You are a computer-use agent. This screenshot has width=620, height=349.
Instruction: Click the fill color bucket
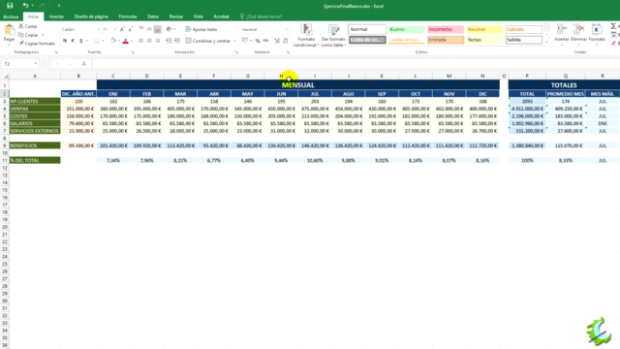(x=113, y=41)
